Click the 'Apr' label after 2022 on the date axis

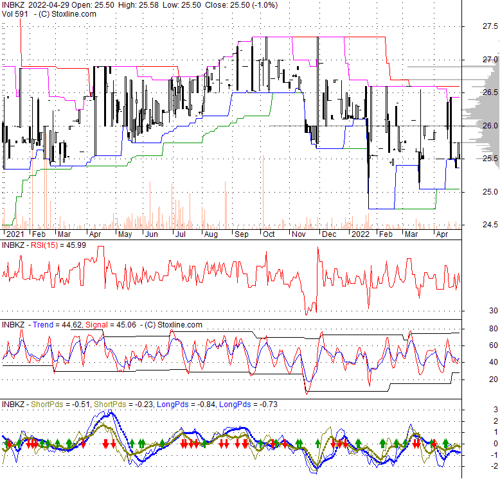[442, 234]
